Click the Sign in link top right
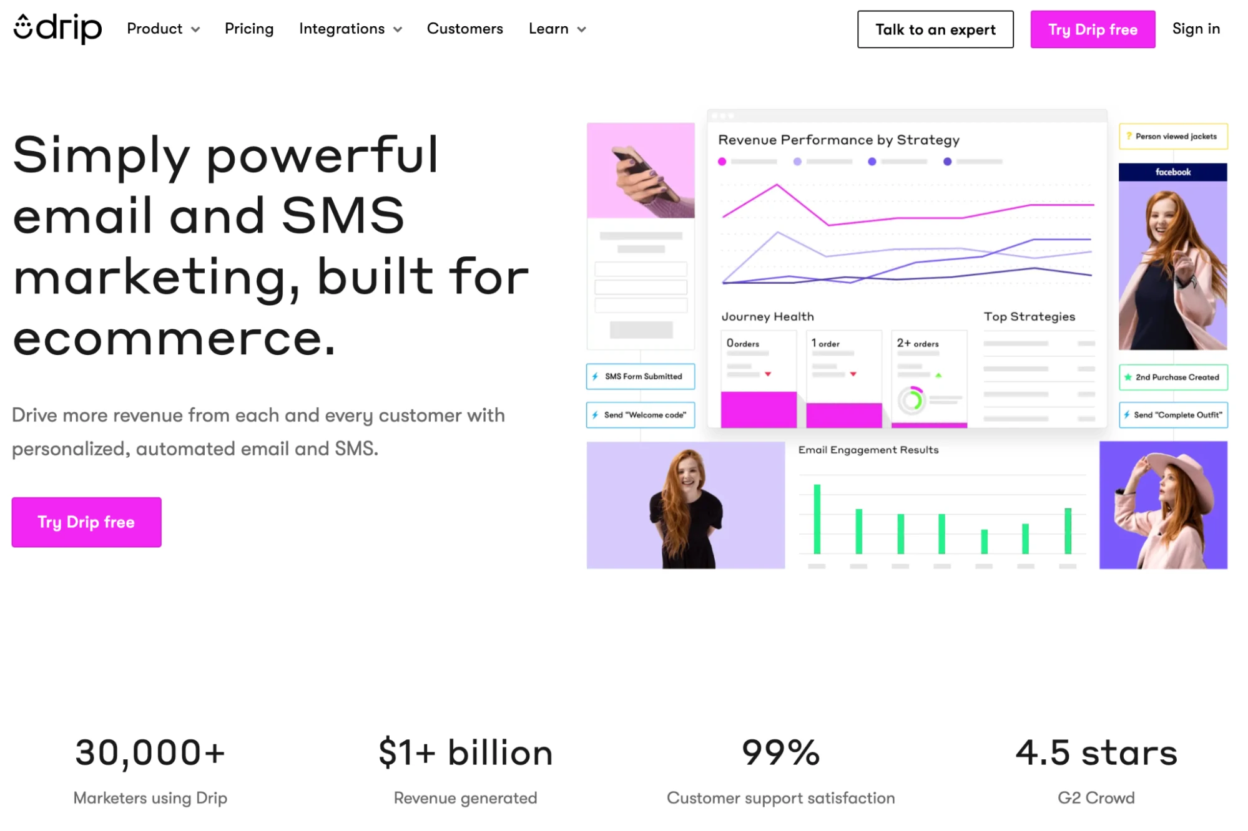1248x831 pixels. click(1197, 29)
